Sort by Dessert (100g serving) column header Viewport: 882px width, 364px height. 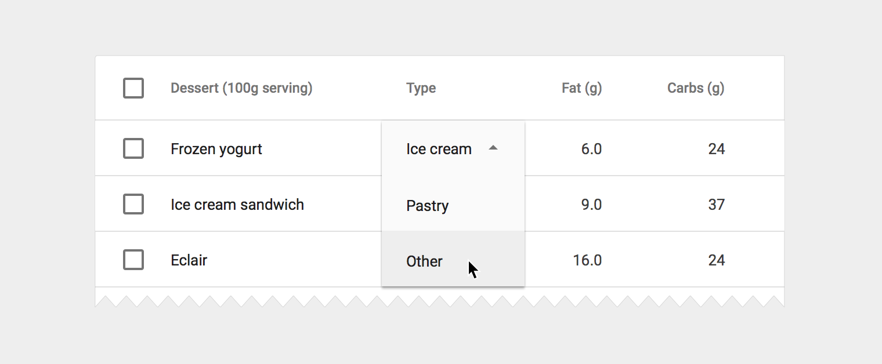tap(241, 88)
